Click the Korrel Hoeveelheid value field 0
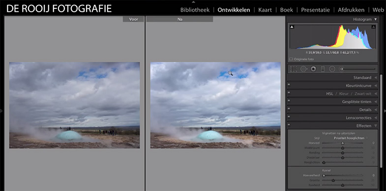The image size is (386, 191). (373, 175)
